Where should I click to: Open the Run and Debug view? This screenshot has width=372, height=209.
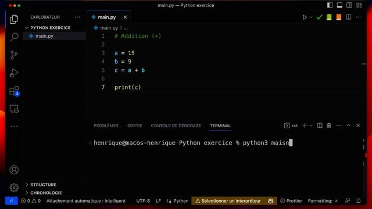(14, 73)
